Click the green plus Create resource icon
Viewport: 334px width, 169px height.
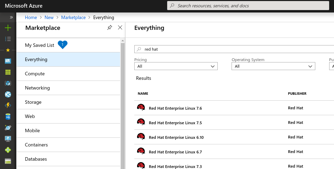8,28
